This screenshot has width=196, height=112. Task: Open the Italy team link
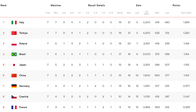22,22
